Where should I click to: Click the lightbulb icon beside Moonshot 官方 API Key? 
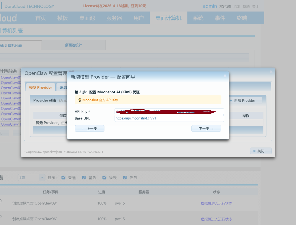point(80,100)
